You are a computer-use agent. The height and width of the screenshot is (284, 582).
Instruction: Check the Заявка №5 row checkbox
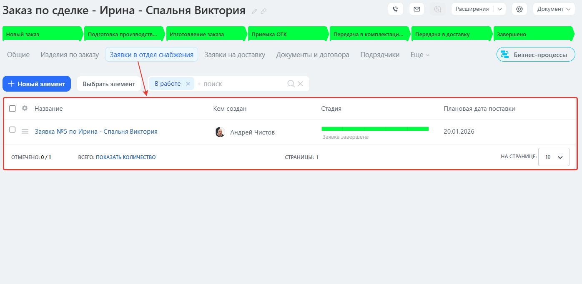point(13,130)
